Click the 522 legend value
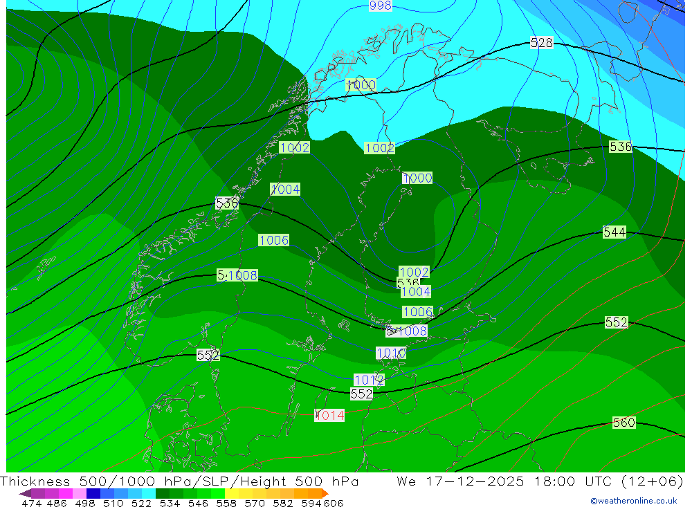Viewport: 692px width, 507px height. 141,504
